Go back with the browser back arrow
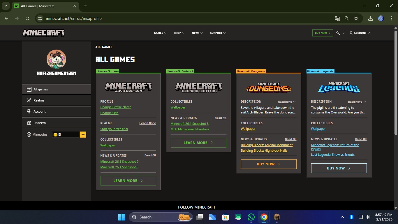398x224 pixels. (x=6, y=18)
